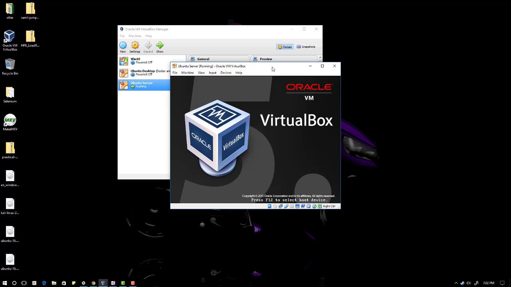This screenshot has height=287, width=511.
Task: Open Settings in VirtualBox Manager toolbar
Action: point(135,47)
